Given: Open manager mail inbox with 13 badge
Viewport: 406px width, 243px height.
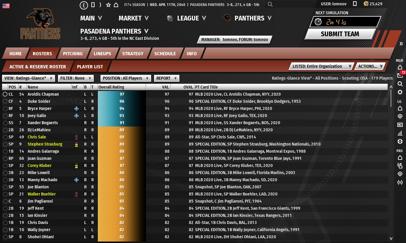Looking at the screenshot, I should tap(400, 75).
